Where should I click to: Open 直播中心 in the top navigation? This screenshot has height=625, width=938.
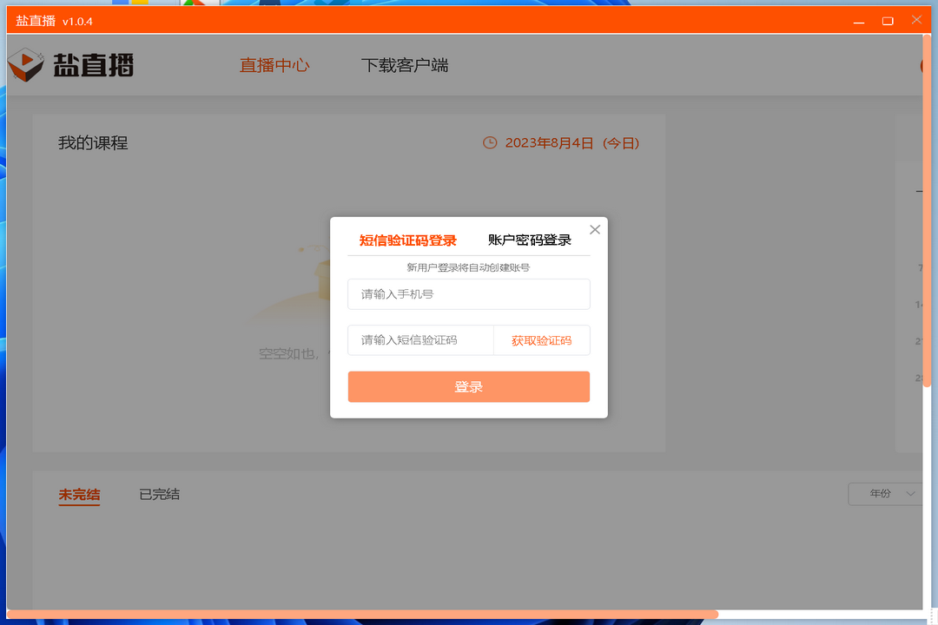[274, 64]
